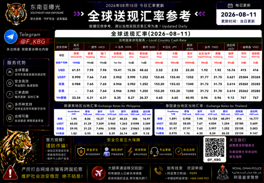Select the 高雄 Kaohsiung region header

218,55
